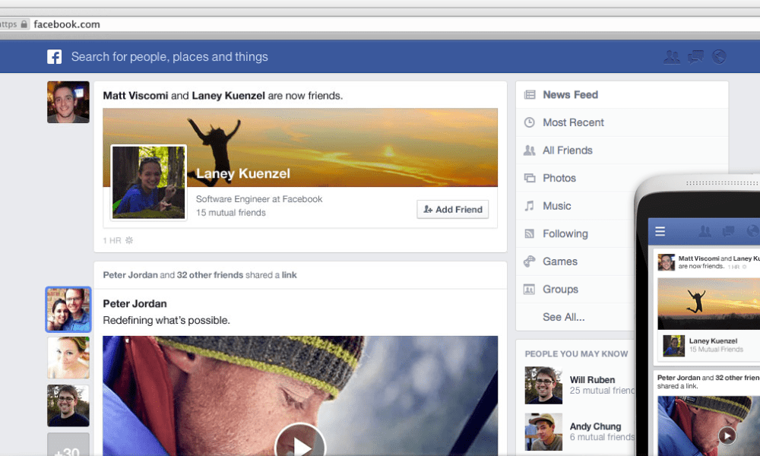This screenshot has width=760, height=456.
Task: Click the Most Recent clock icon
Action: (x=528, y=122)
